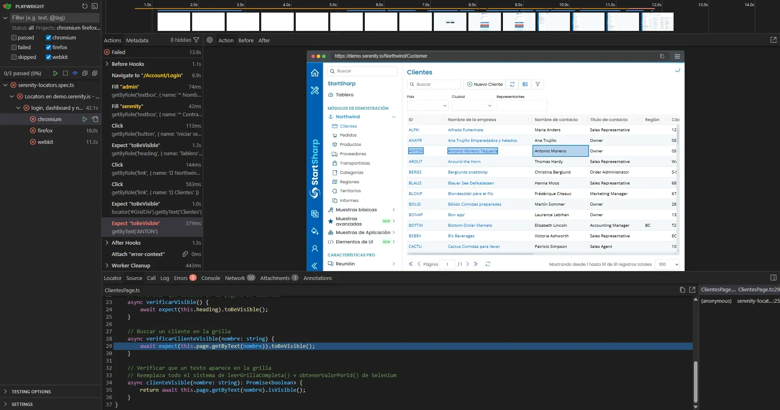
Task: Copy the page URL in the trace browser bar
Action: click(x=662, y=56)
